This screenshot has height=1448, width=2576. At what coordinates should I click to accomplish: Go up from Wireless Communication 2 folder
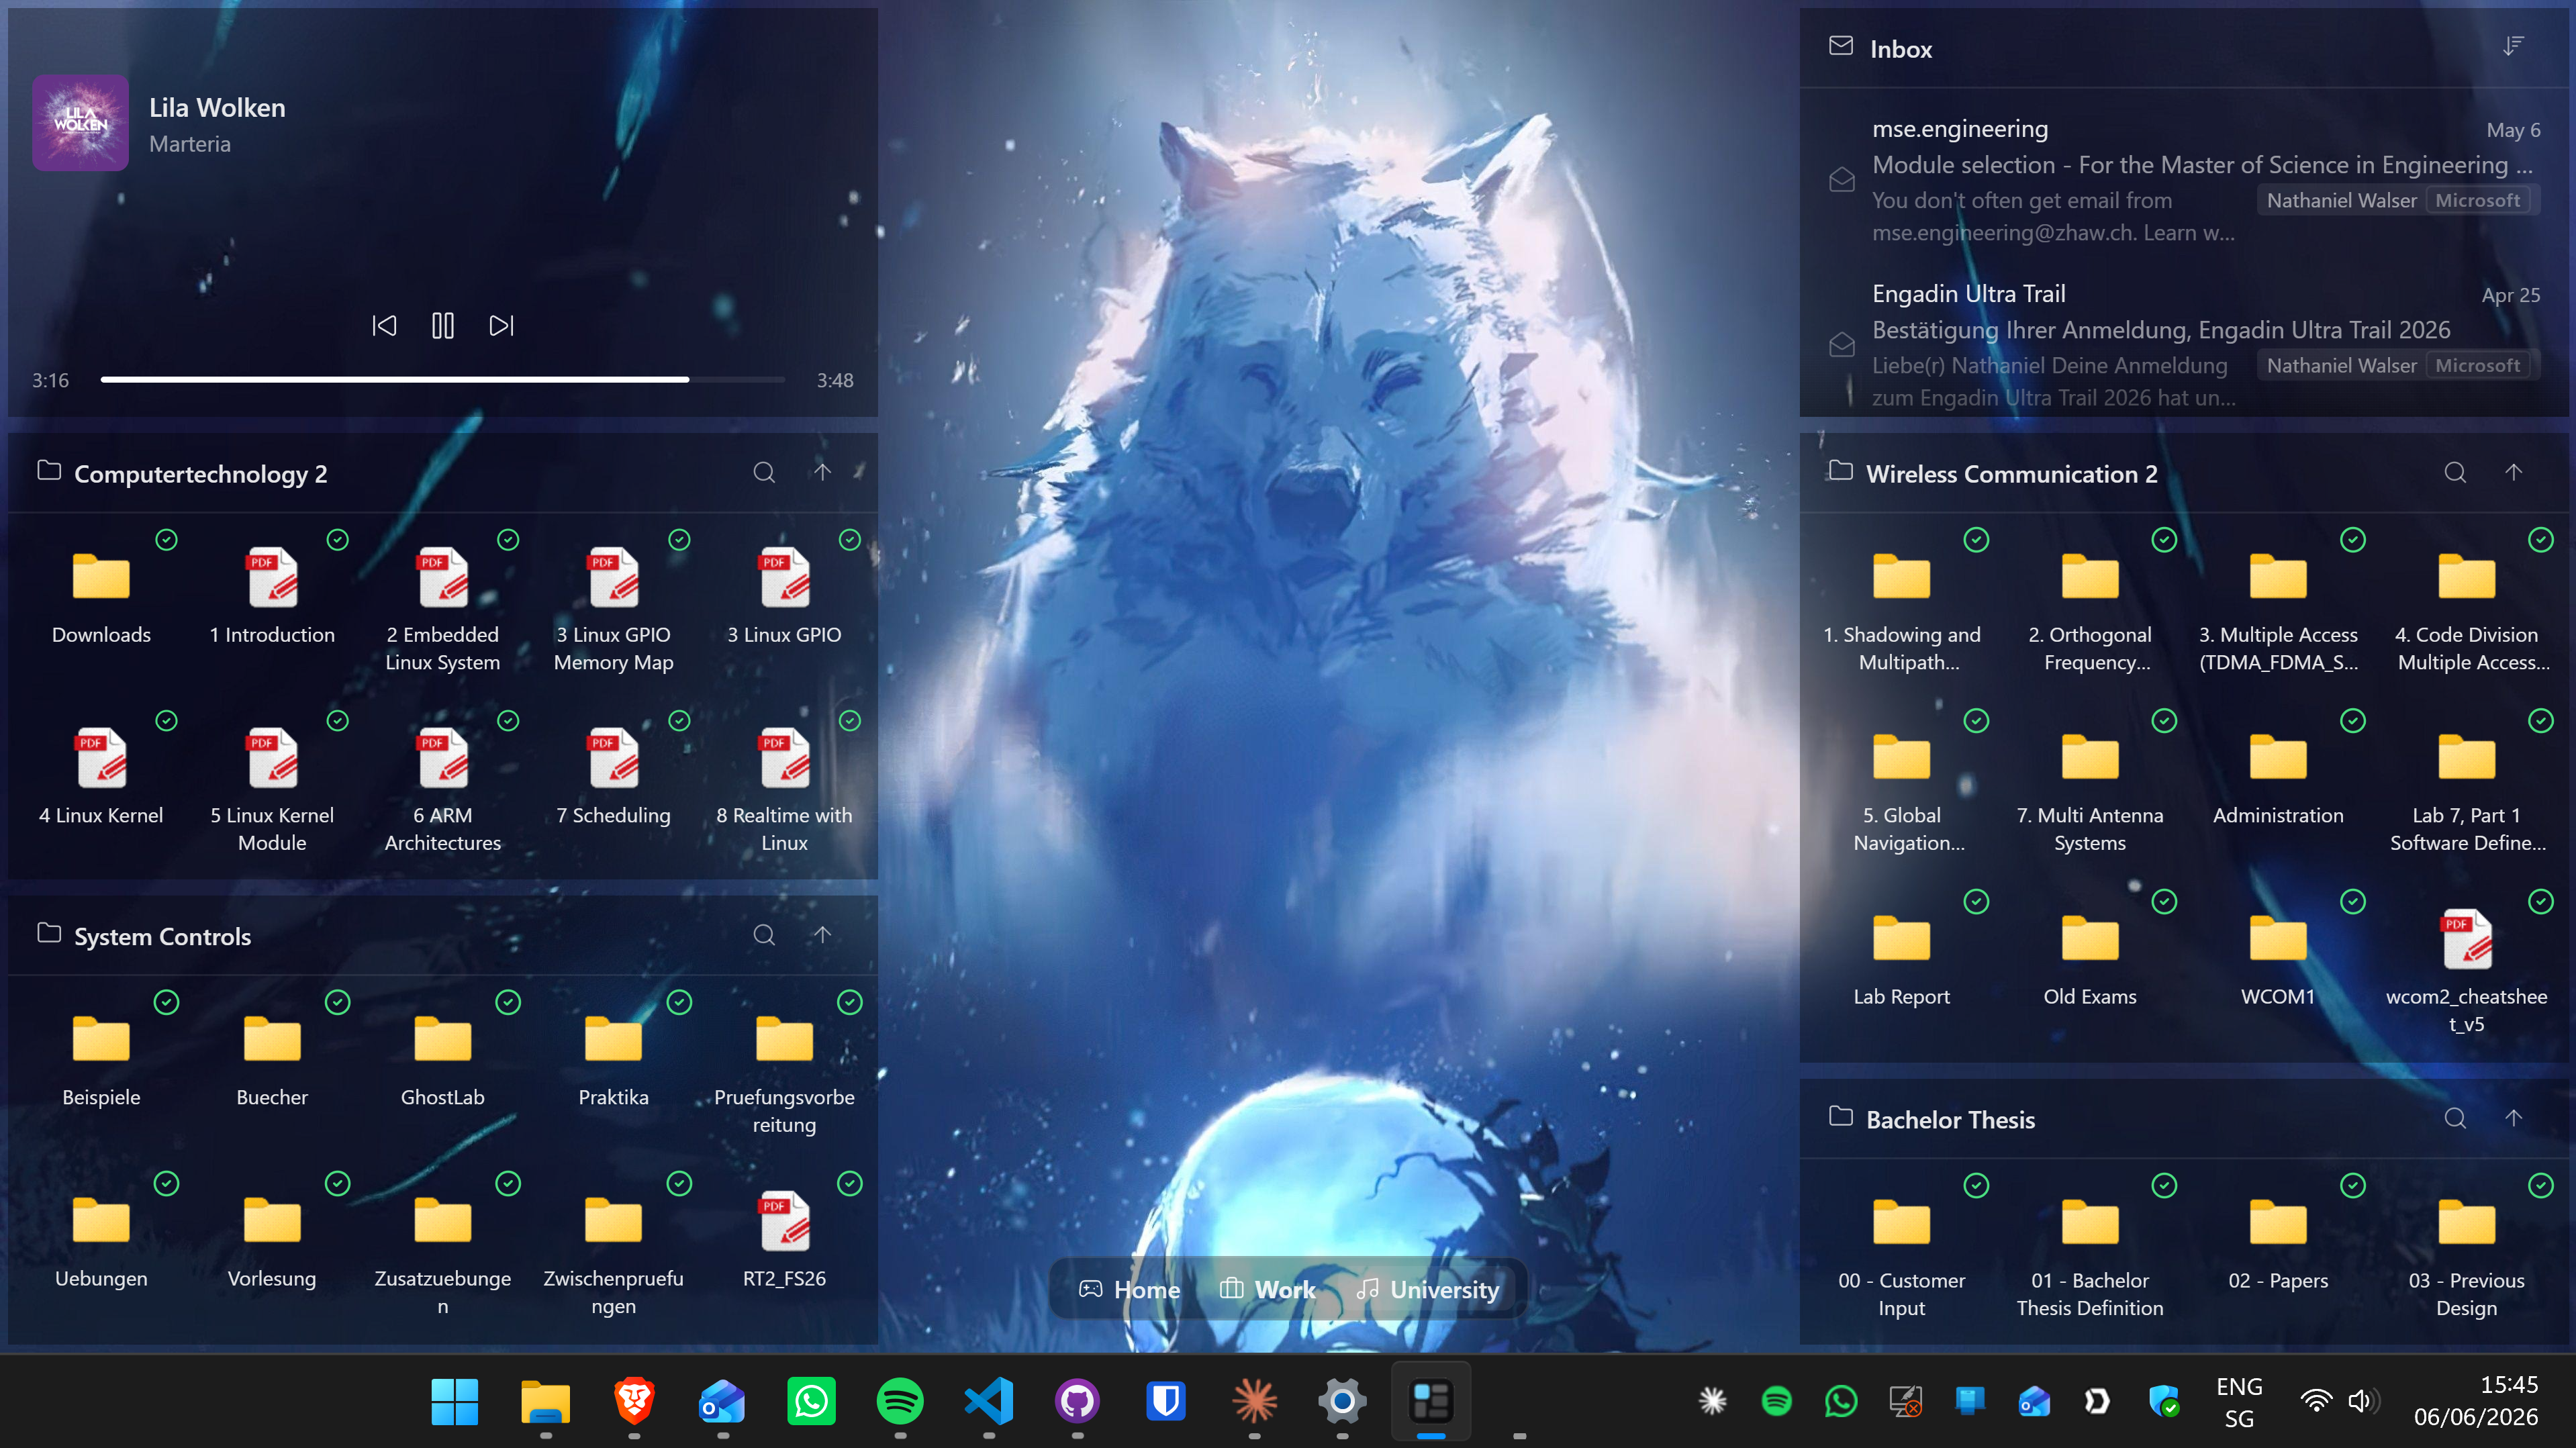2513,472
